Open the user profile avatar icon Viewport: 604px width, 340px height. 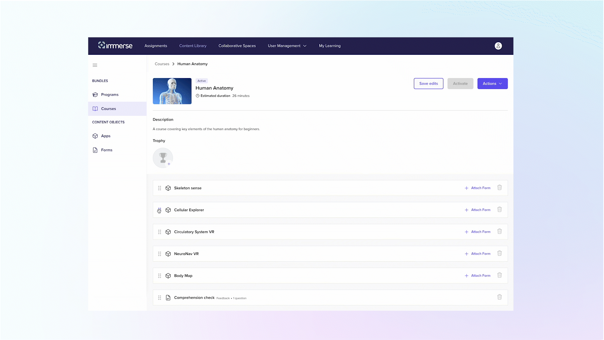click(x=498, y=46)
